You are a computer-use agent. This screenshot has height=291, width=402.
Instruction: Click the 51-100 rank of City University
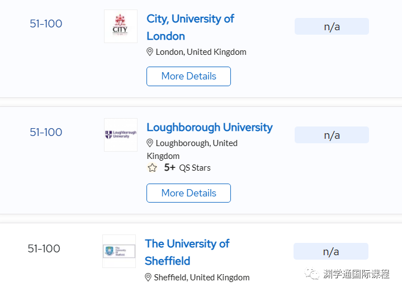[x=46, y=24]
